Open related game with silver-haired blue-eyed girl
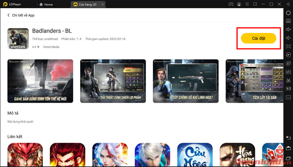This screenshot has width=293, height=167. [x=152, y=155]
